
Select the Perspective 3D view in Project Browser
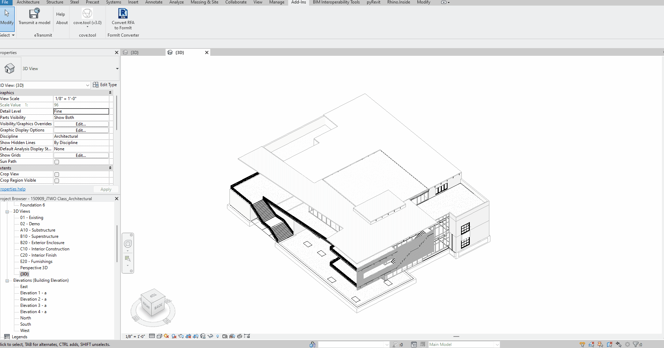point(34,267)
